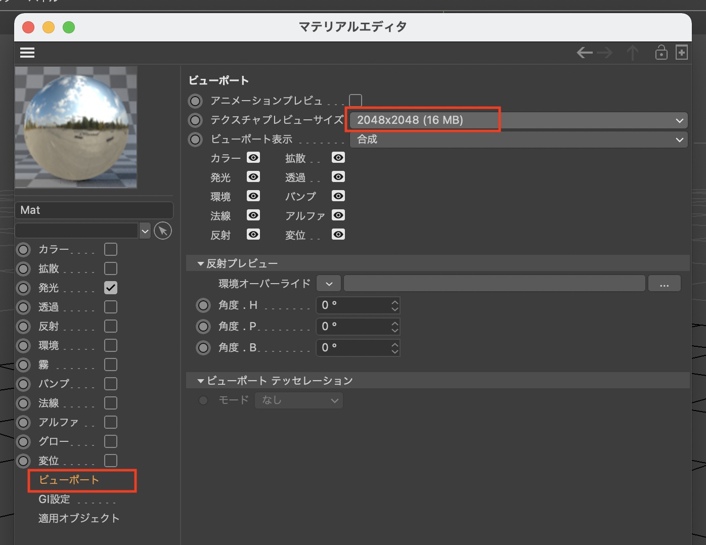Click the back arrow navigation icon
Image resolution: width=706 pixels, height=545 pixels.
coord(585,53)
